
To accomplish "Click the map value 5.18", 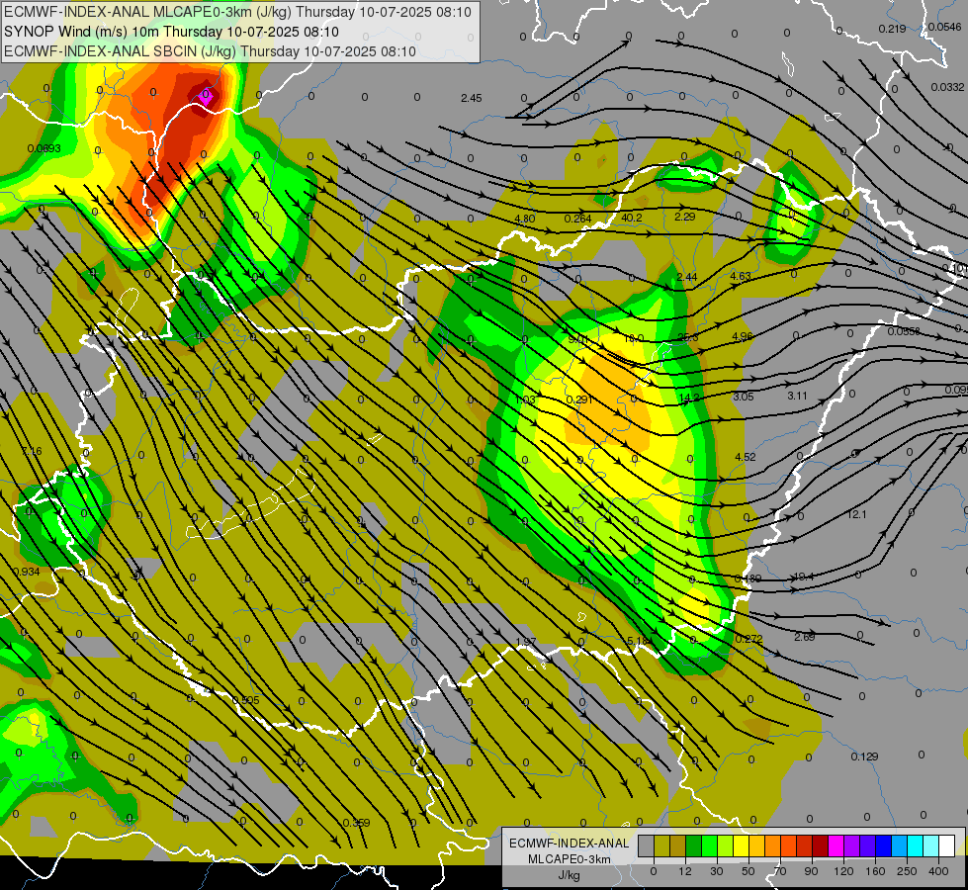I will tap(637, 641).
